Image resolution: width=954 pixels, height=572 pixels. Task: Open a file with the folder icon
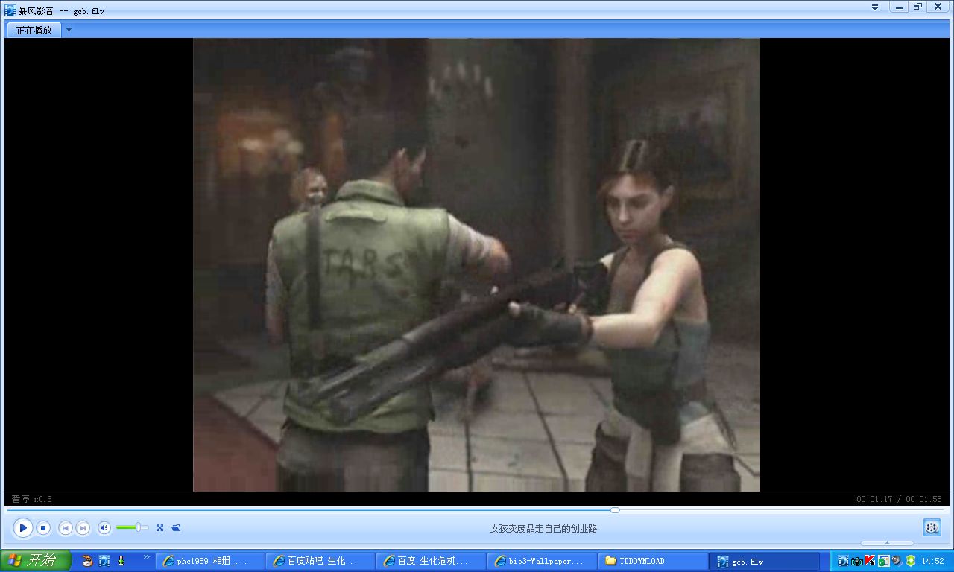pos(176,528)
